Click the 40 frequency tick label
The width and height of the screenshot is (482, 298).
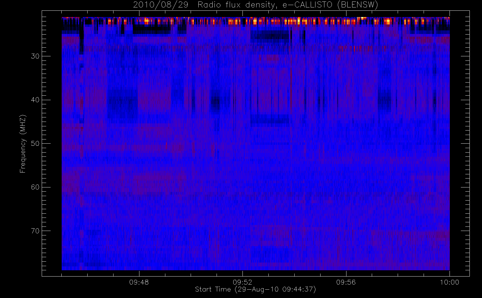tap(35, 100)
